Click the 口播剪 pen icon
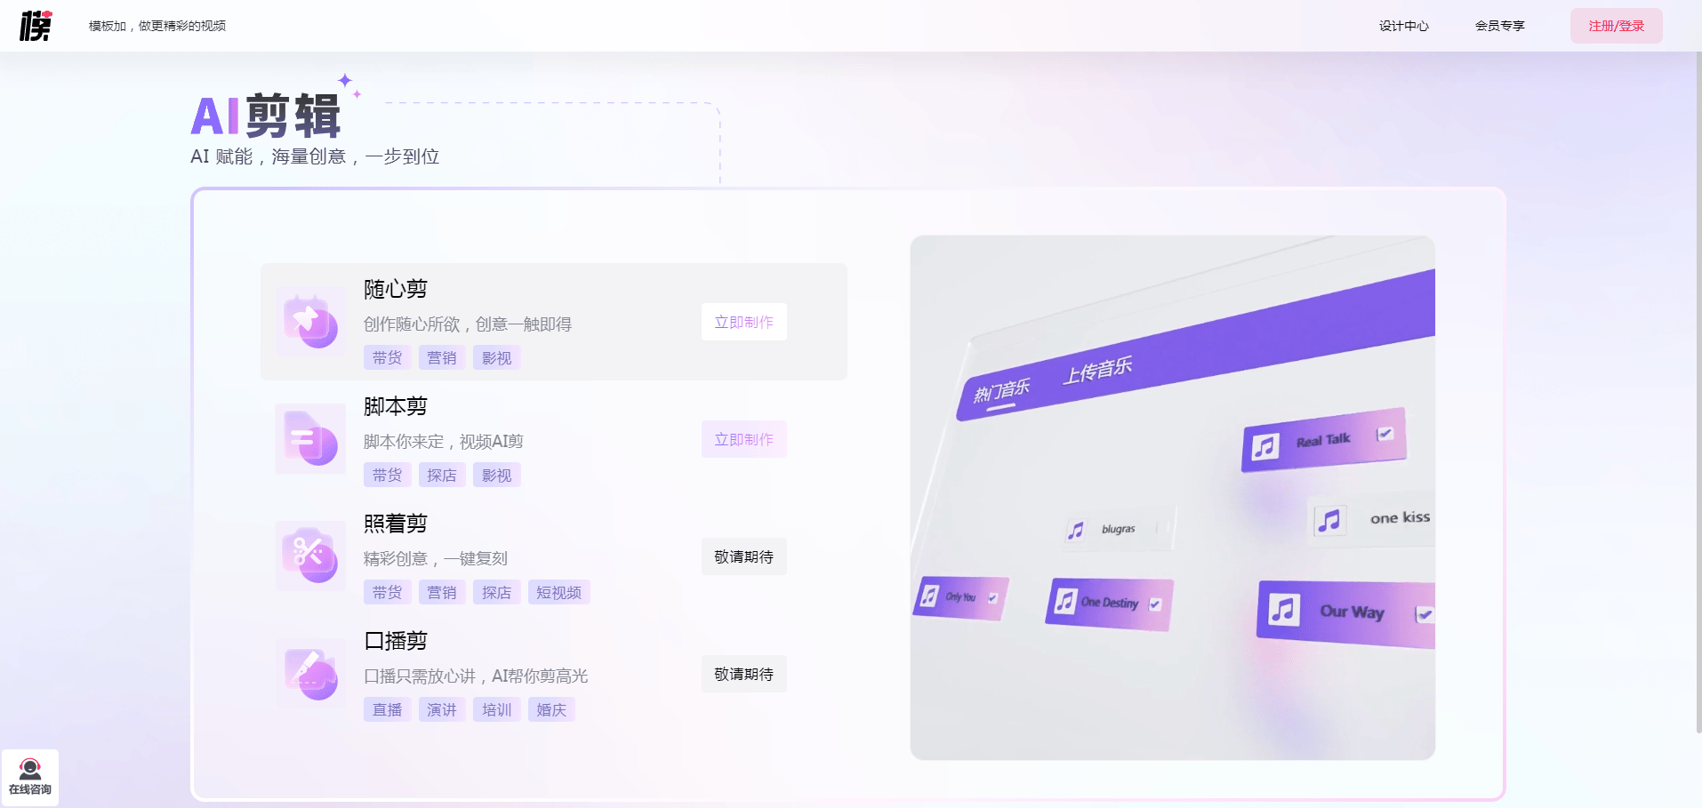Viewport: 1702px width, 808px height. click(x=310, y=674)
